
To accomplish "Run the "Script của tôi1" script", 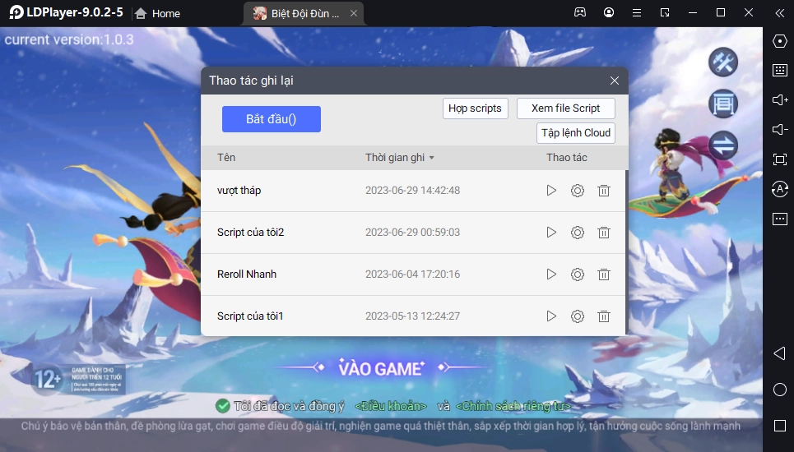I will point(551,316).
